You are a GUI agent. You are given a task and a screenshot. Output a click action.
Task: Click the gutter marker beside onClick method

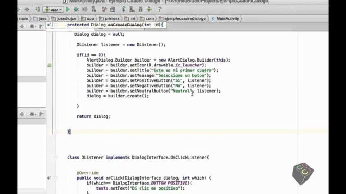[x=49, y=178]
